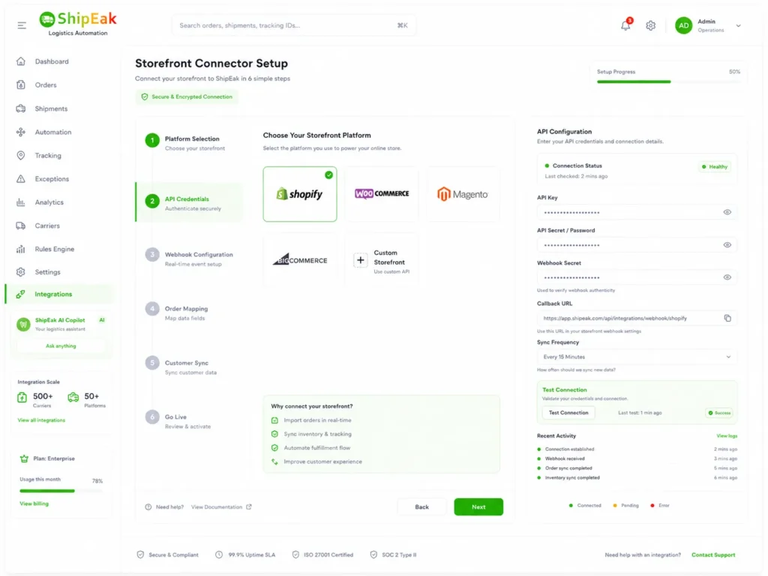Image resolution: width=768 pixels, height=576 pixels.
Task: Show the Webhook Secret value
Action: tap(727, 277)
